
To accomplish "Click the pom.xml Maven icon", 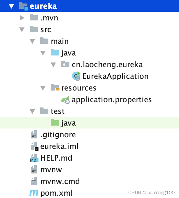I will click(x=34, y=193).
